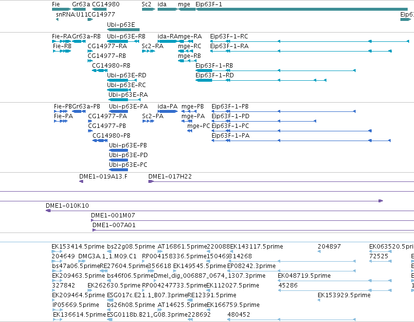This screenshot has height=322, width=414.
Task: Select the Eip63F-1-PB protein
Action: (284, 111)
